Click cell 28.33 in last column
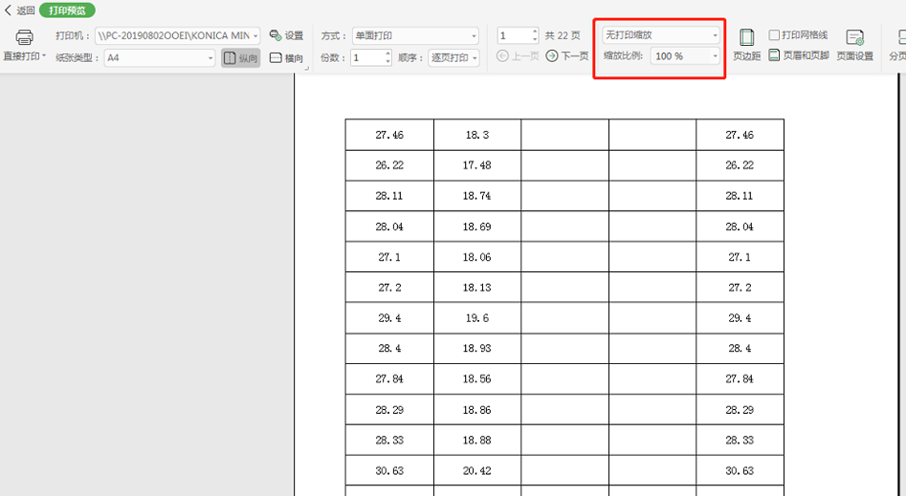 point(740,441)
